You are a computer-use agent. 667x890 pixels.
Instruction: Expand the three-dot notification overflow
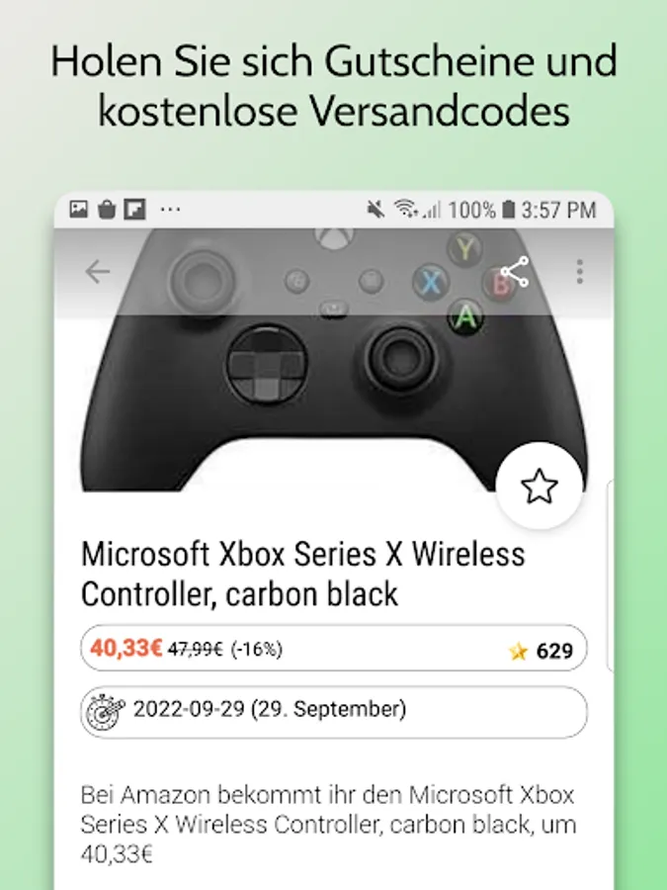point(170,210)
